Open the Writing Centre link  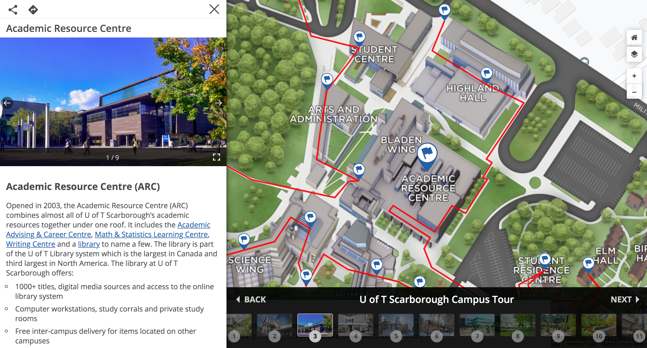[30, 244]
